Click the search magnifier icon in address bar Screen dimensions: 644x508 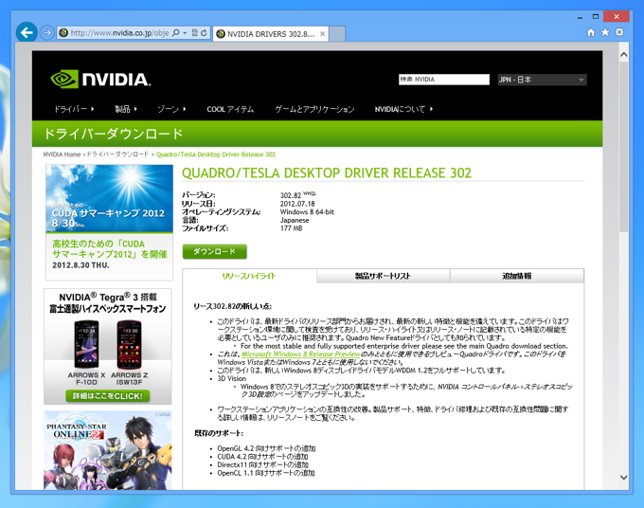click(176, 33)
